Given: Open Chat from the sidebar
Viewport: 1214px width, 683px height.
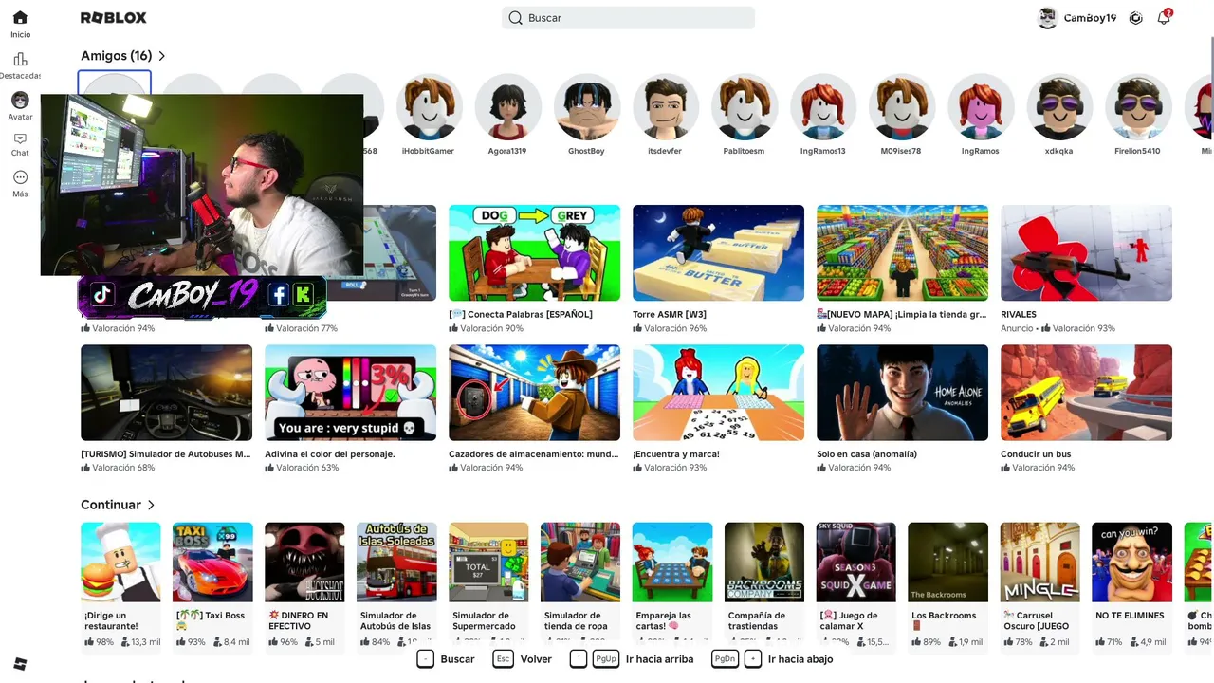Looking at the screenshot, I should click(20, 144).
